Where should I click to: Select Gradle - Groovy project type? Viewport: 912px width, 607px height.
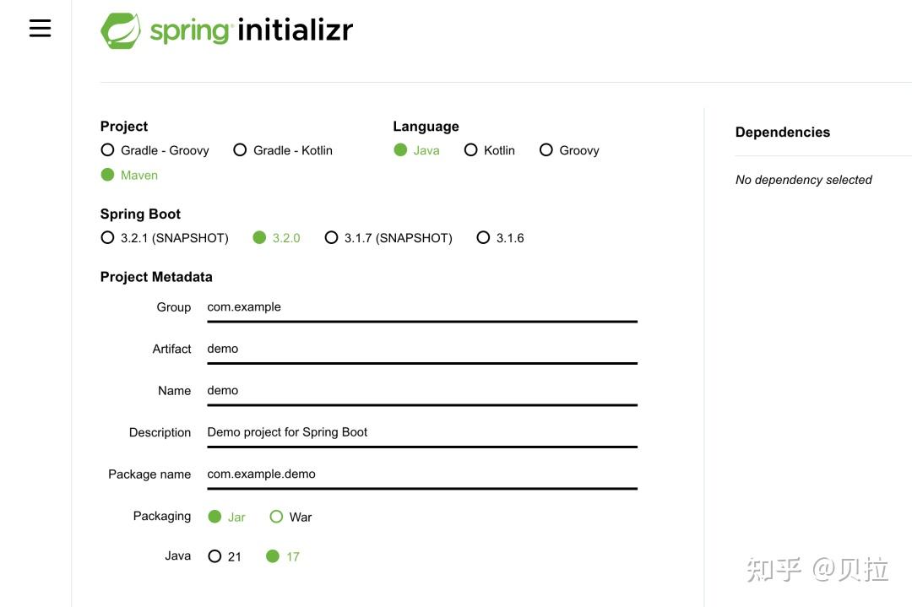(155, 150)
